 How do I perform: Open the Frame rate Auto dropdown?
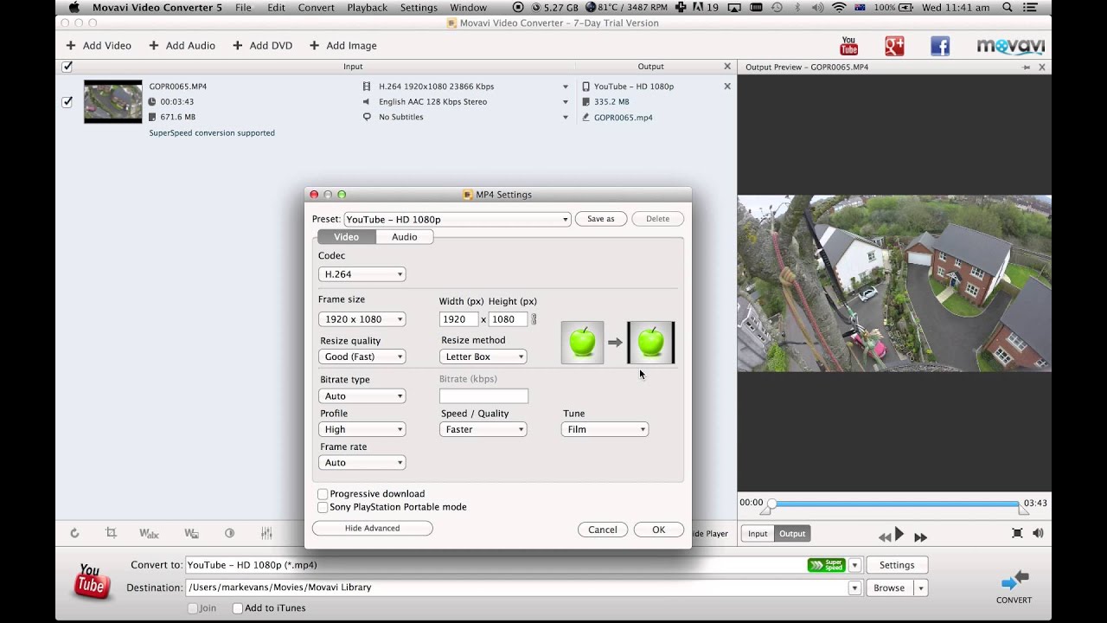(x=362, y=463)
